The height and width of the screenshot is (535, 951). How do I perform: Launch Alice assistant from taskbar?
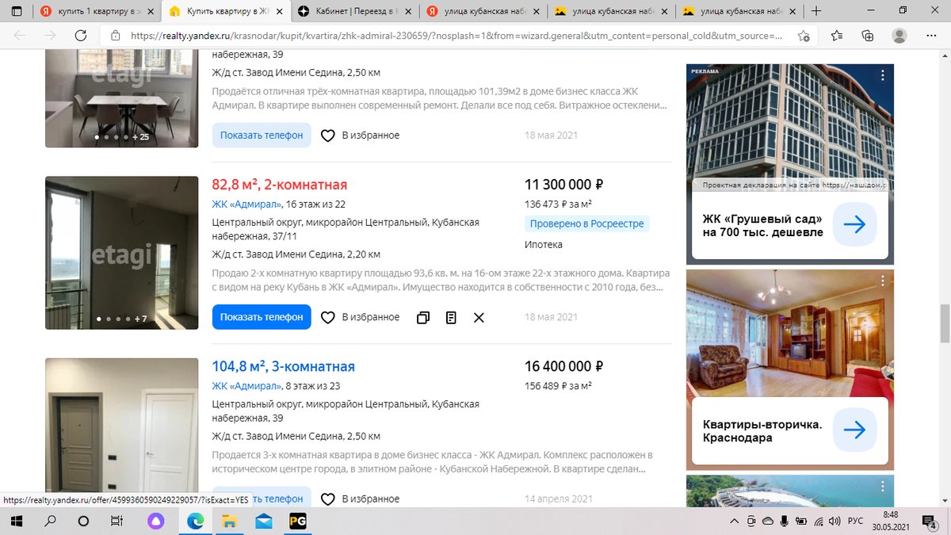pos(155,521)
